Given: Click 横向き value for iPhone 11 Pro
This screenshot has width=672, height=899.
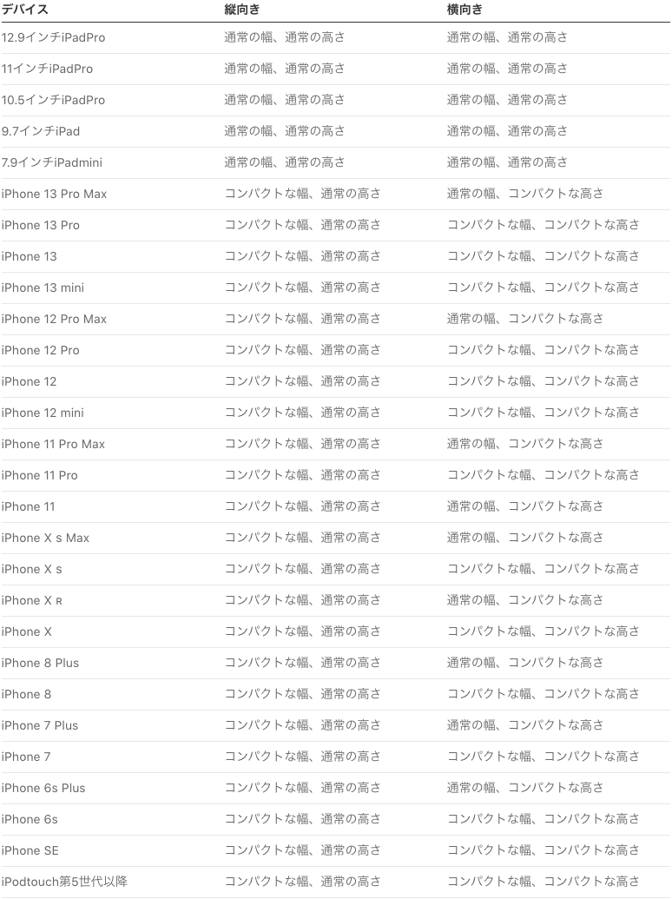Looking at the screenshot, I should tap(544, 475).
